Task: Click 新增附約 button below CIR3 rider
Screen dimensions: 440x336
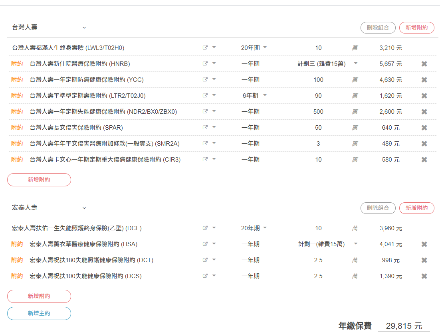Action: point(39,180)
